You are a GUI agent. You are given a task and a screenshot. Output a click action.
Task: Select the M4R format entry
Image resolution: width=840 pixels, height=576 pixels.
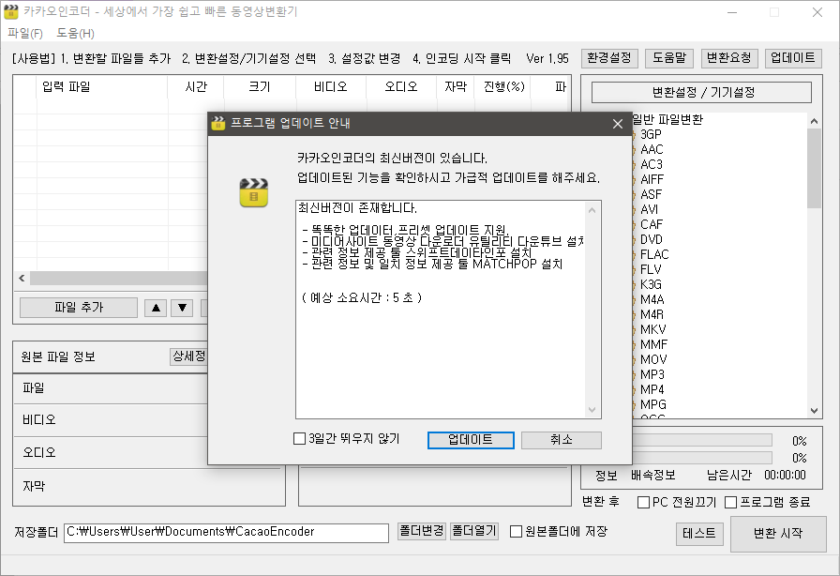(652, 315)
